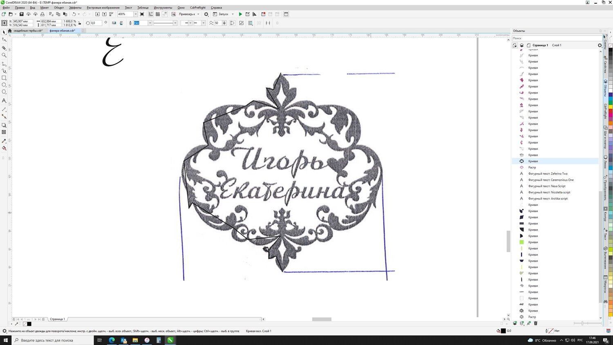Select the Artistic Media tool
Viewport: 613px width, 345px height.
pos(4,71)
